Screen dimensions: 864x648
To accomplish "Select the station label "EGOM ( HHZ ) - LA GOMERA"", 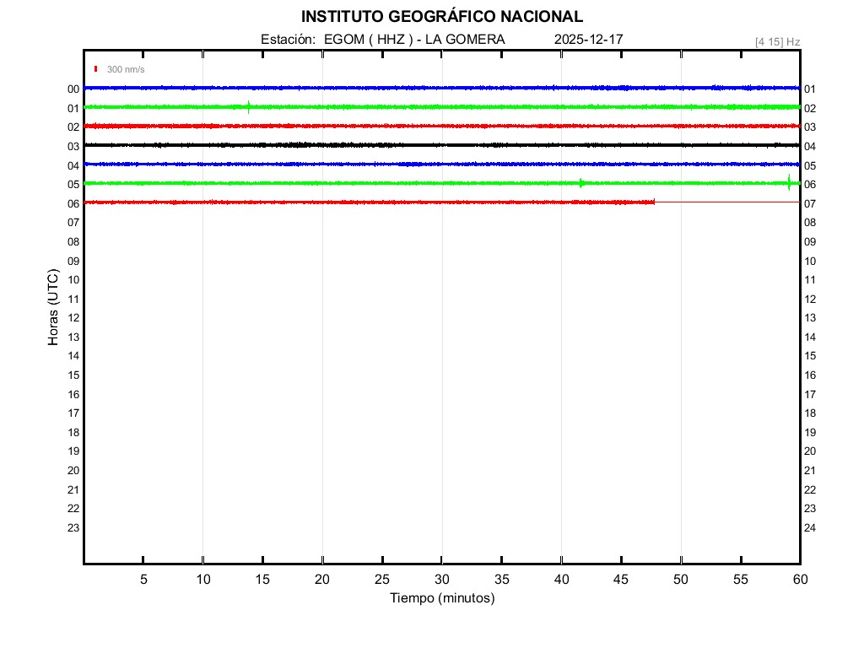I will point(414,40).
